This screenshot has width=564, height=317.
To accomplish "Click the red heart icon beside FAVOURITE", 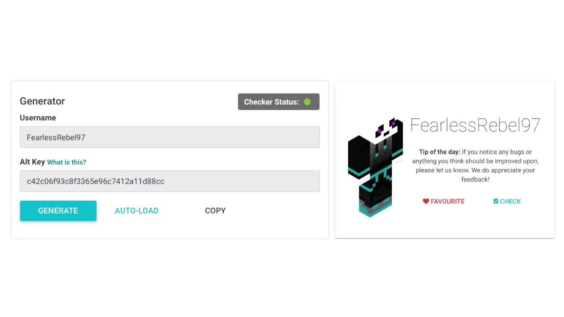I will pyautogui.click(x=426, y=201).
